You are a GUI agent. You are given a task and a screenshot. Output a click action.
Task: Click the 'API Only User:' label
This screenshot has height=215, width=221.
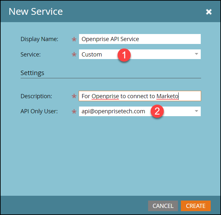[39, 112]
